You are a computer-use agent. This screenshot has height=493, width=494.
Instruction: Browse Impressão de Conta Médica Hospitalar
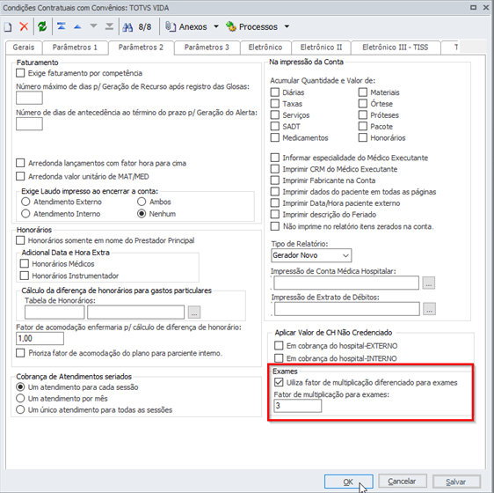(x=429, y=283)
